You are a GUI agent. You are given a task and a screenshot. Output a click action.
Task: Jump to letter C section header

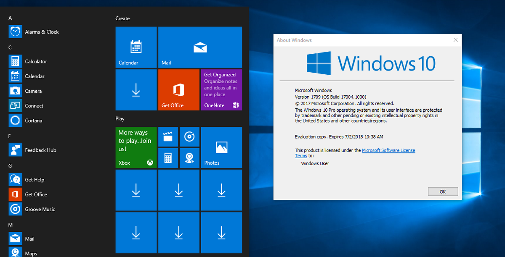coord(10,47)
